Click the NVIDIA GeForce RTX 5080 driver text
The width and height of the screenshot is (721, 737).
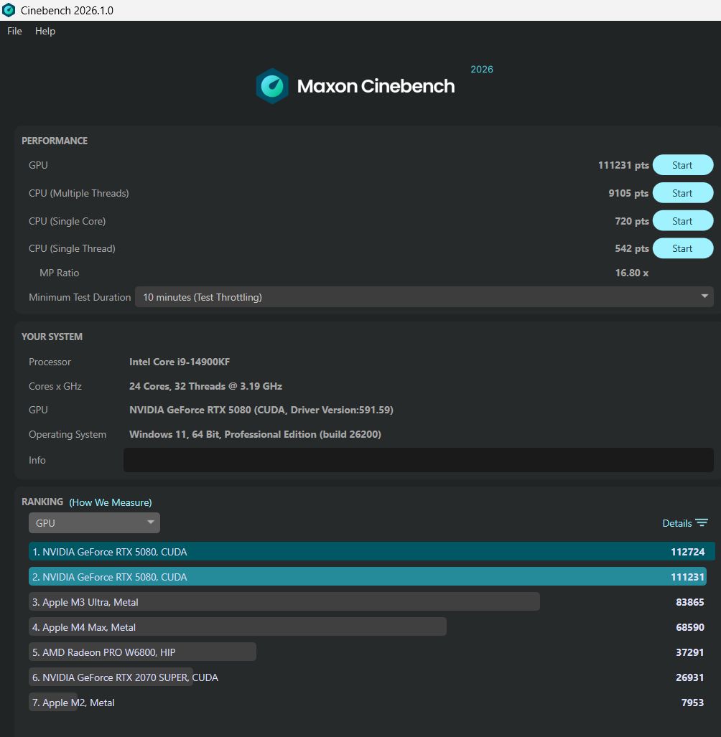261,410
